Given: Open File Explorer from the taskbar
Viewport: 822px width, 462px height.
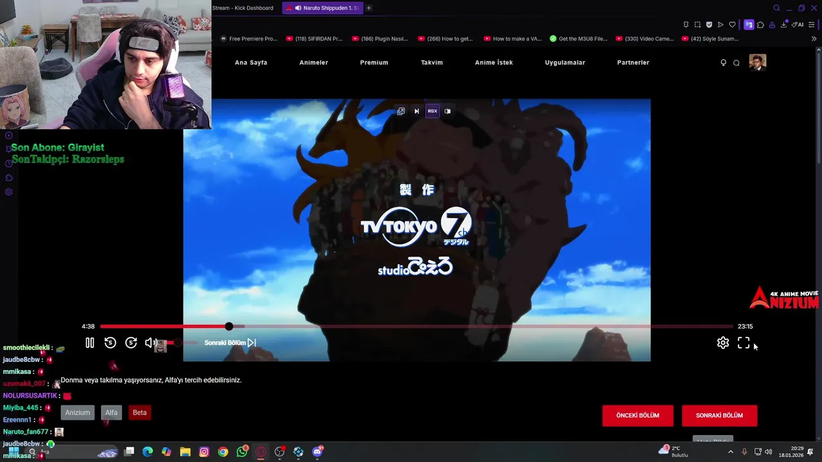Looking at the screenshot, I should (185, 452).
